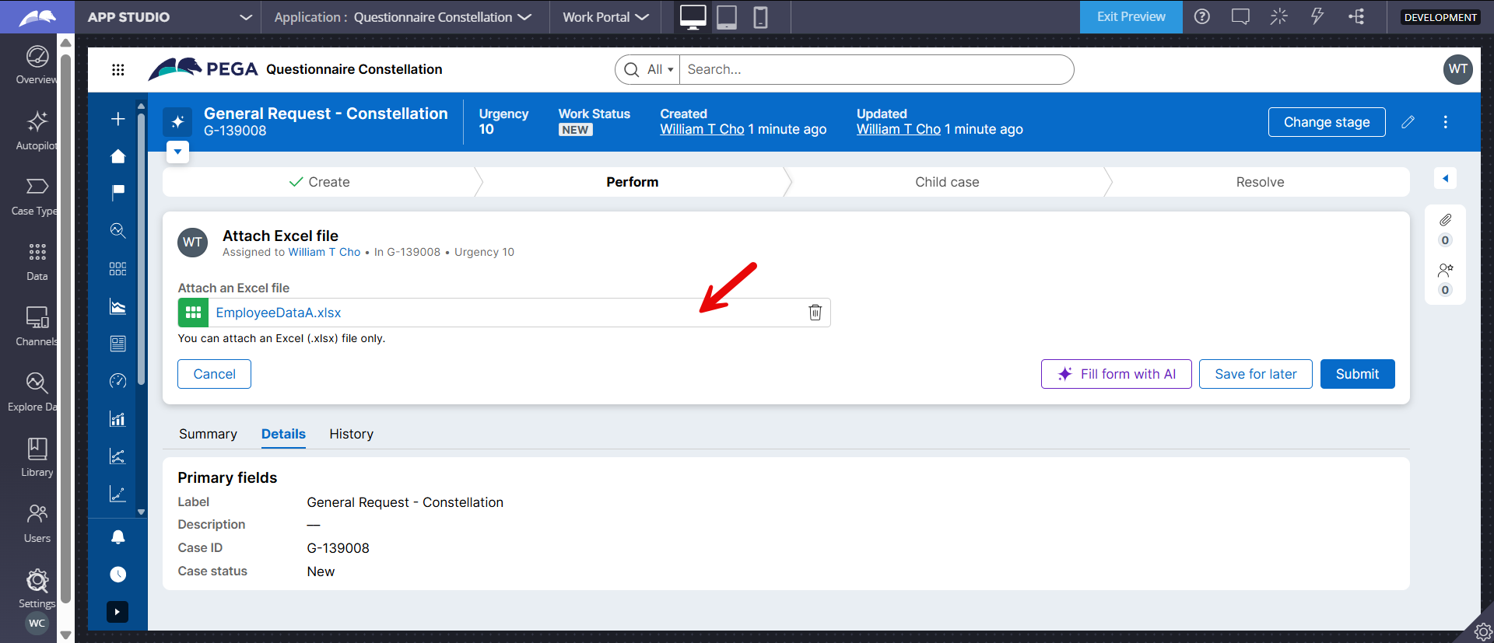Delete the EmployeeDataA.xlsx attachment

(815, 313)
